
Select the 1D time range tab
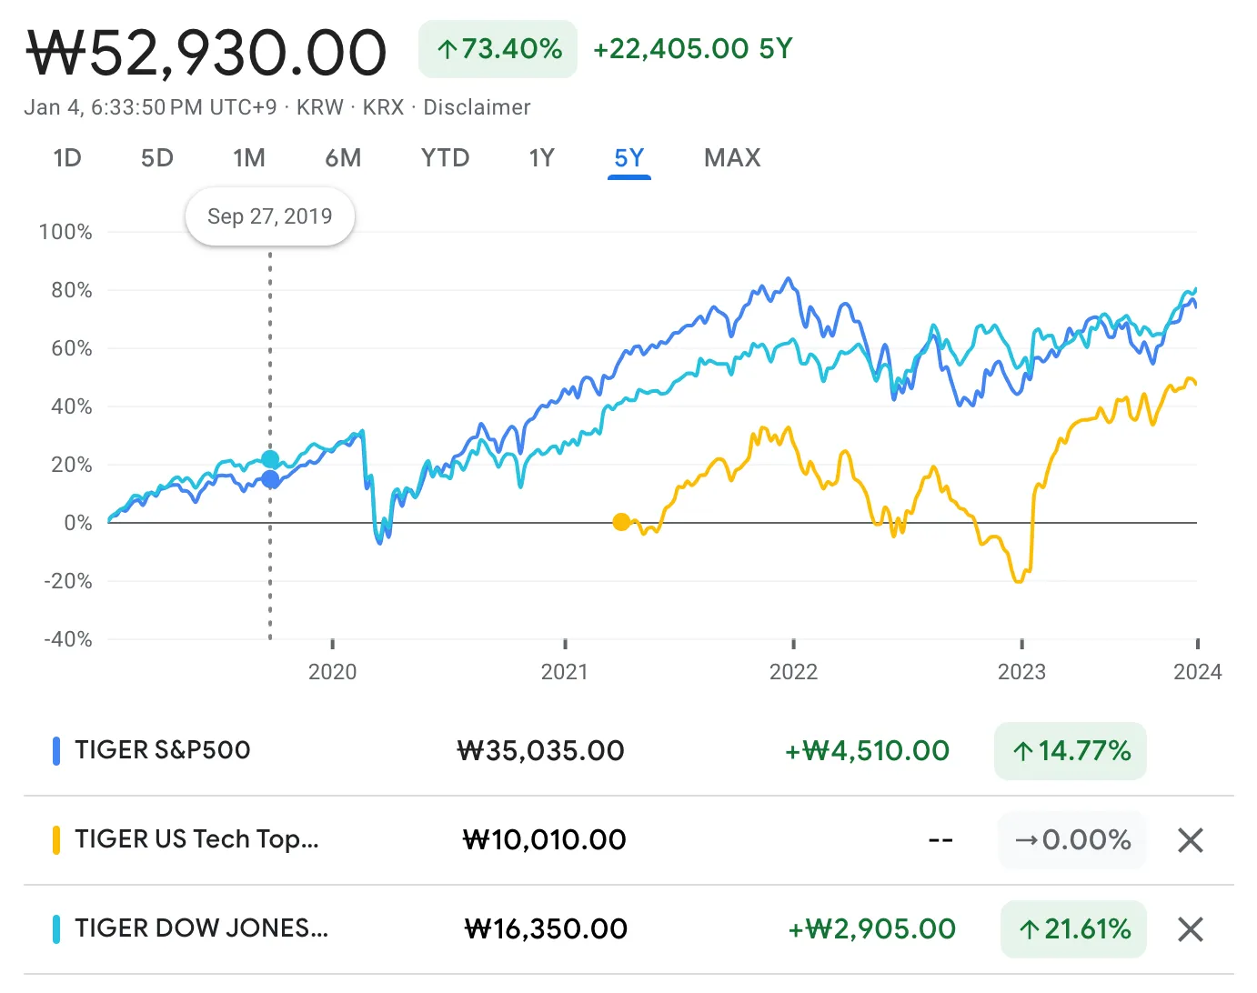click(67, 158)
